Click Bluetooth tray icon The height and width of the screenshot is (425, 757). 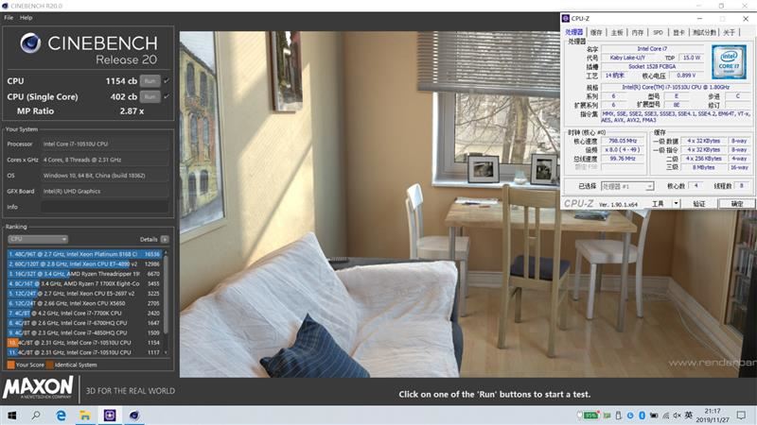(643, 416)
